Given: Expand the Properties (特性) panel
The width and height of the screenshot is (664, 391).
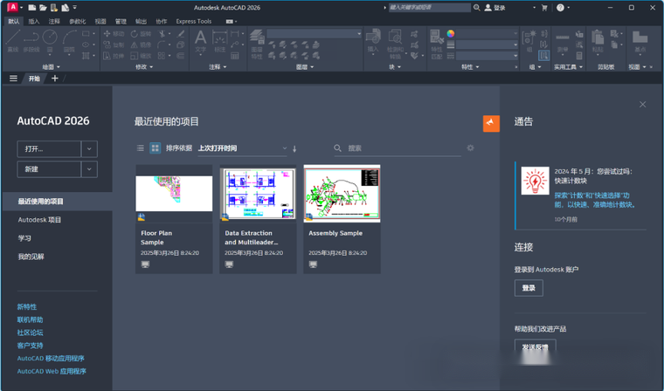Looking at the screenshot, I should point(470,67).
